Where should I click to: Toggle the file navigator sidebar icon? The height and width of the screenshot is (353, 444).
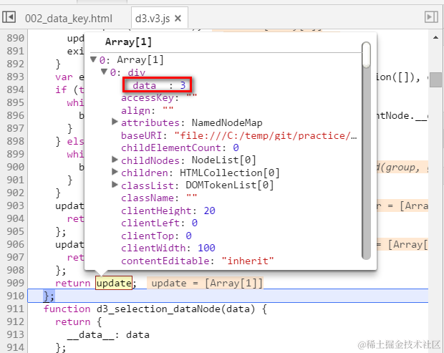click(x=9, y=17)
